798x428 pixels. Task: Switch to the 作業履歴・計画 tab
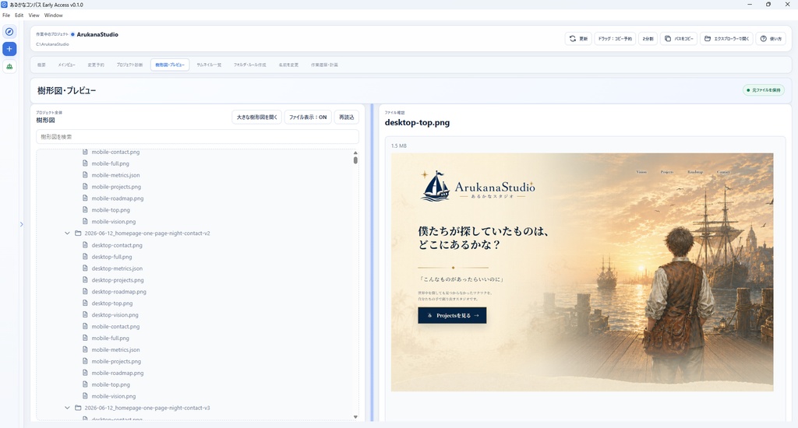pos(324,65)
